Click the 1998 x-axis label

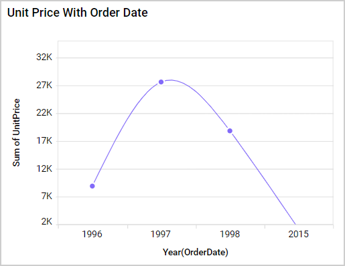pos(230,234)
